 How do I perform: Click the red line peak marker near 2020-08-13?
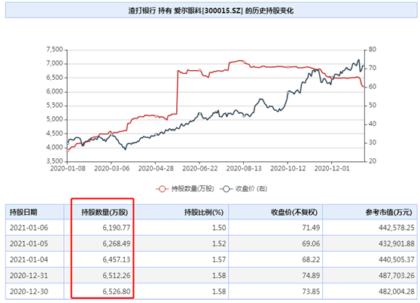click(244, 62)
